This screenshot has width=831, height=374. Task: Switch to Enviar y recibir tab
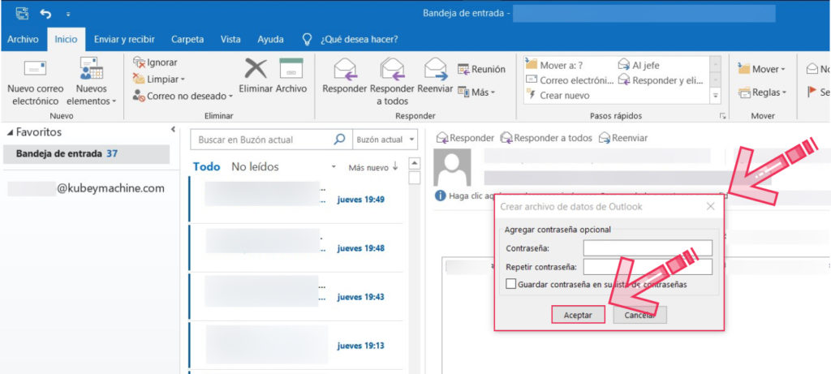pyautogui.click(x=124, y=39)
